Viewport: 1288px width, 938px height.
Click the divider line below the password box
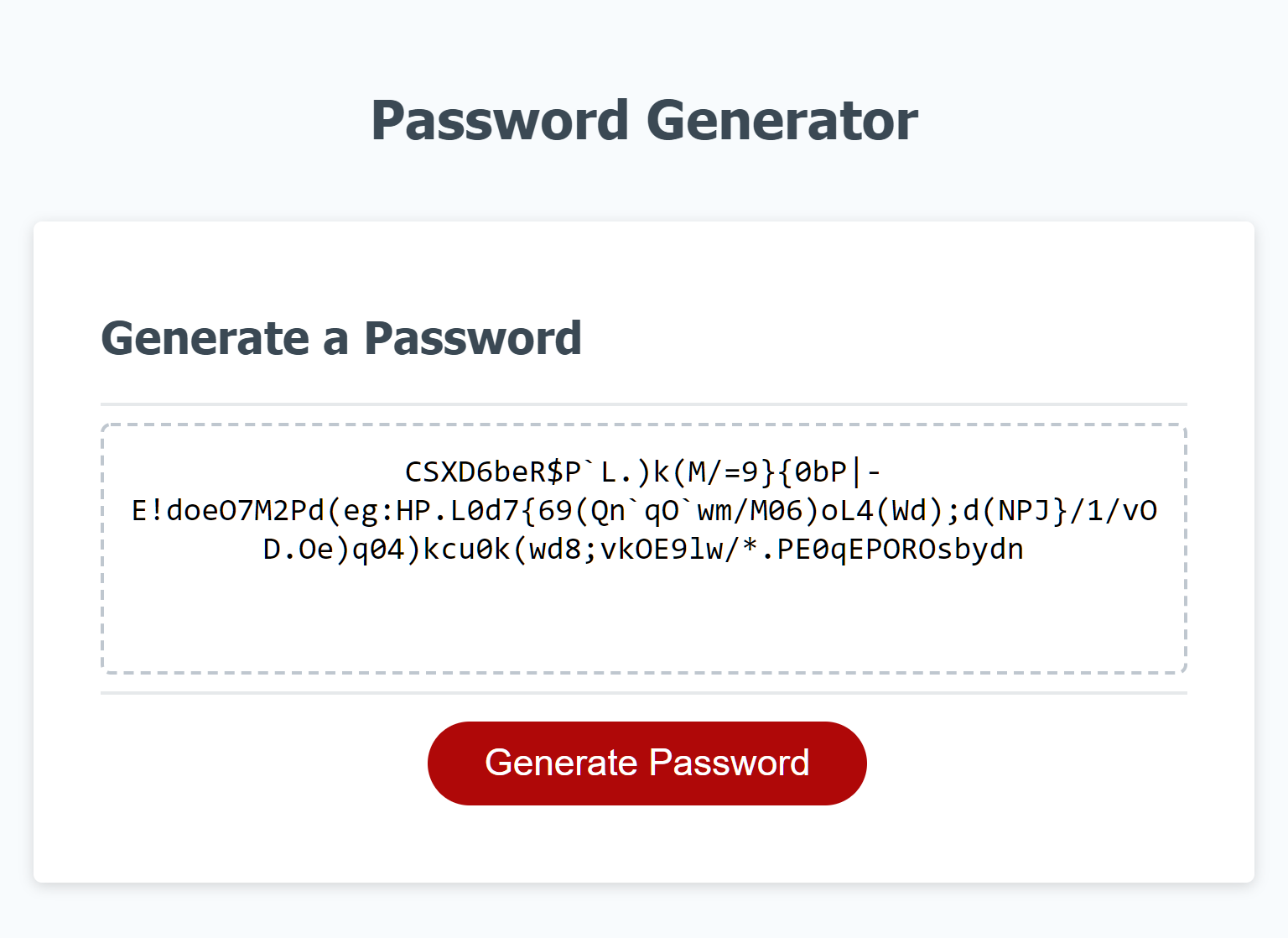point(644,691)
